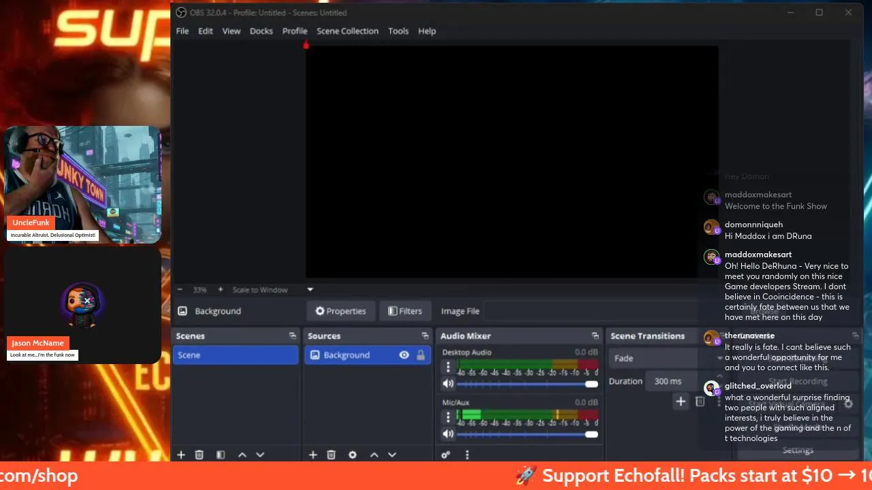Move scene down in the Scenes toolbar
Viewport: 872px width, 490px height.
(260, 455)
